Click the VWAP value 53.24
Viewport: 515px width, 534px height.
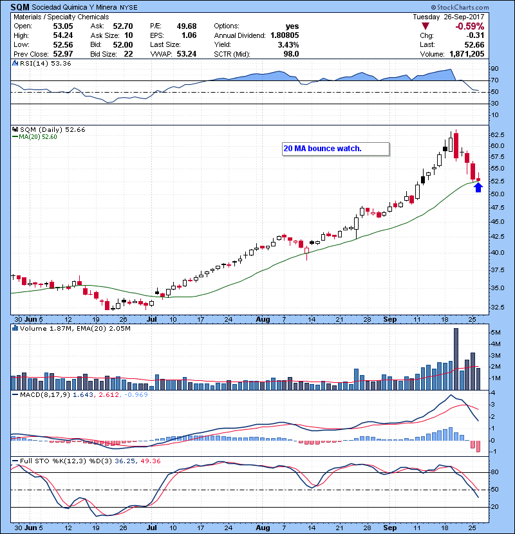coord(187,54)
